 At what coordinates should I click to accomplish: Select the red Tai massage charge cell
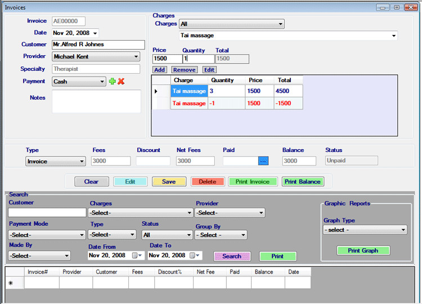(189, 104)
